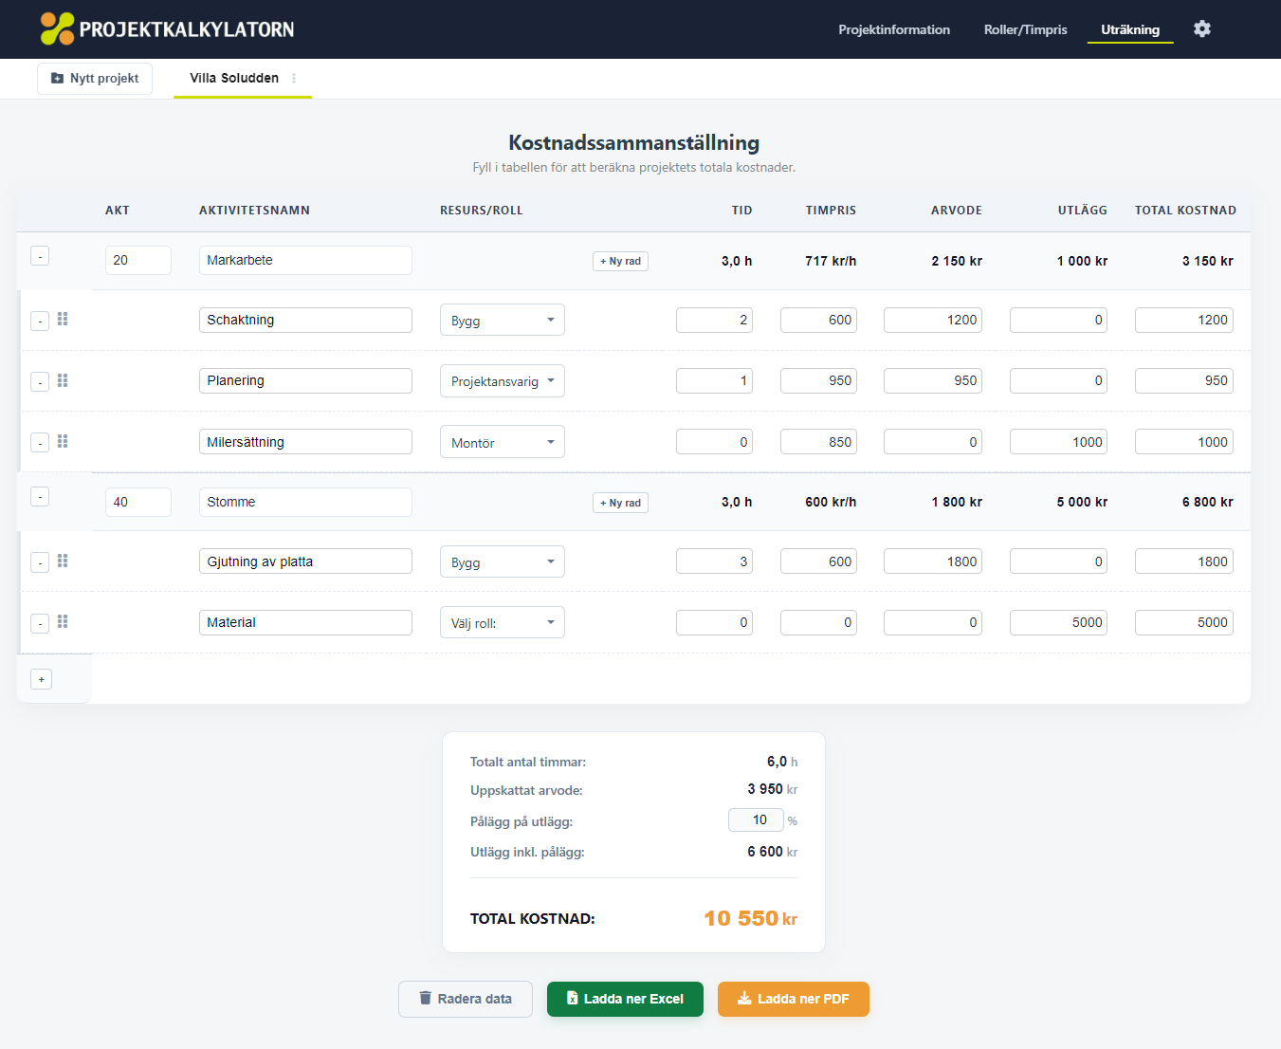Viewport: 1281px width, 1049px height.
Task: Open 'Välj roll:' dropdown for Material
Action: point(502,623)
